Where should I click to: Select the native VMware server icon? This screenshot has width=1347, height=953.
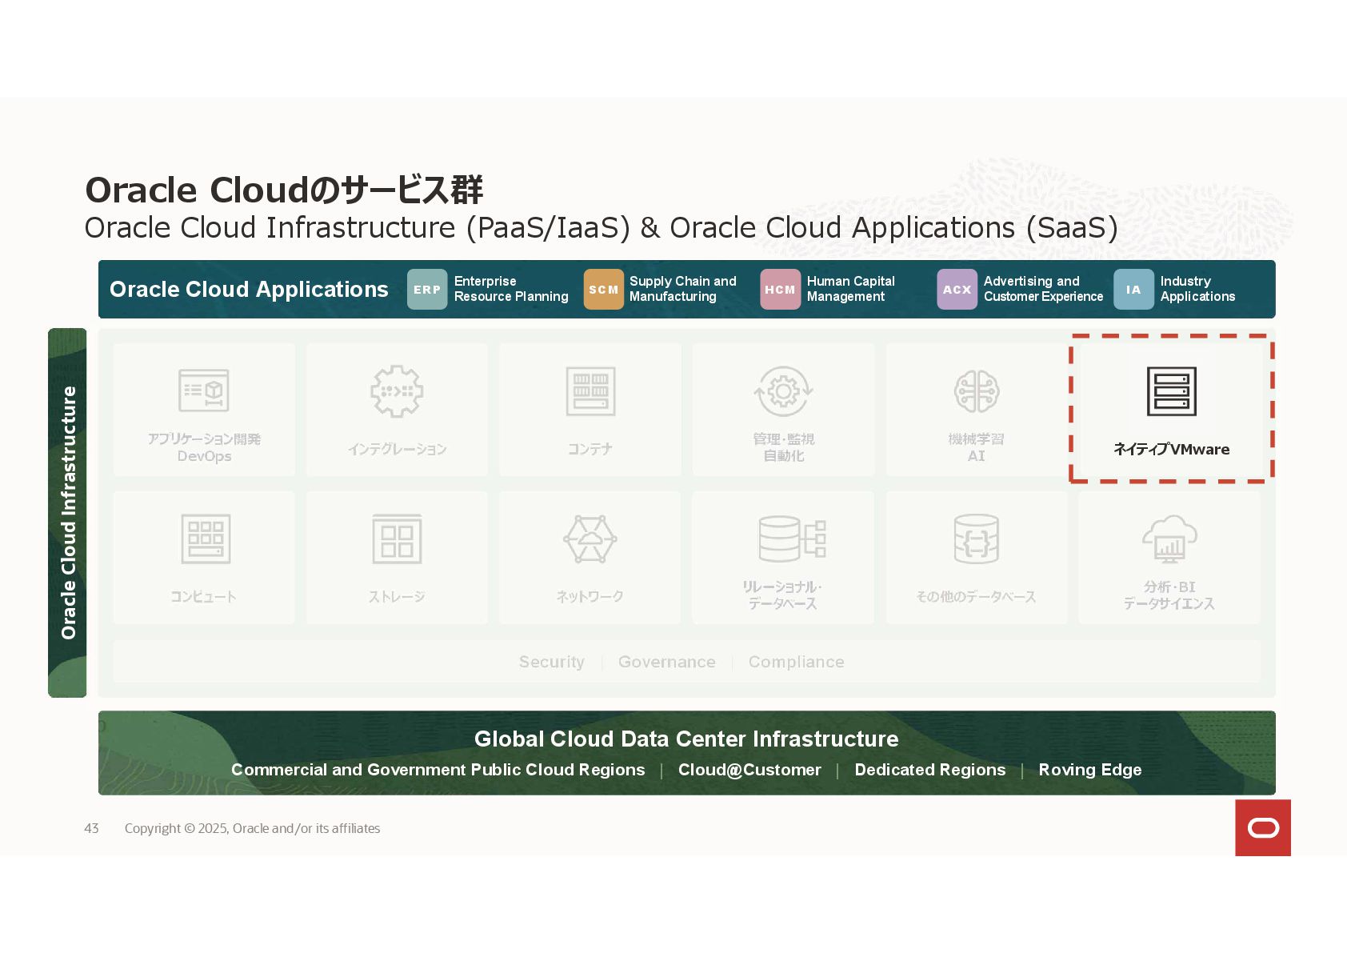[x=1172, y=391]
